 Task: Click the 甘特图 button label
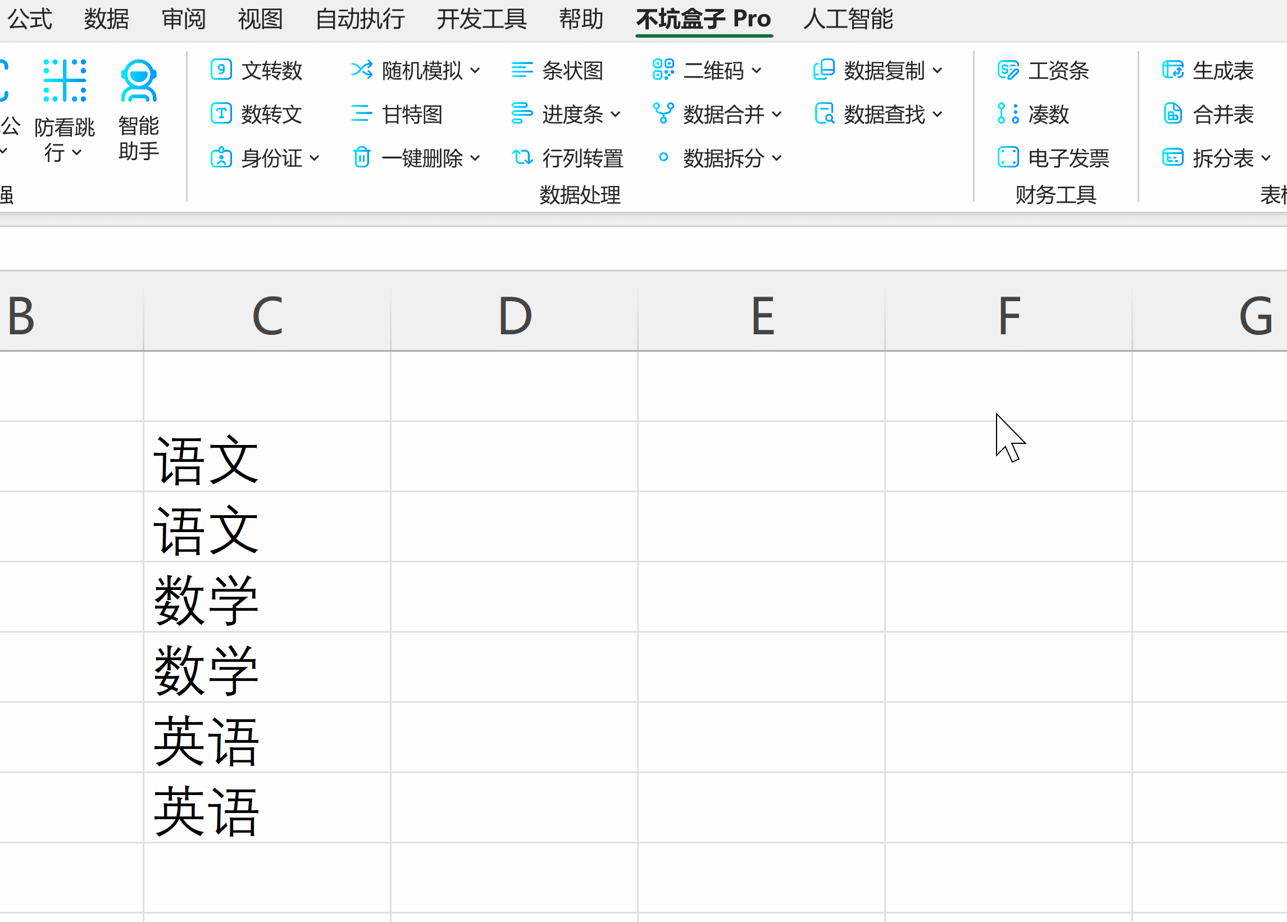tap(412, 115)
